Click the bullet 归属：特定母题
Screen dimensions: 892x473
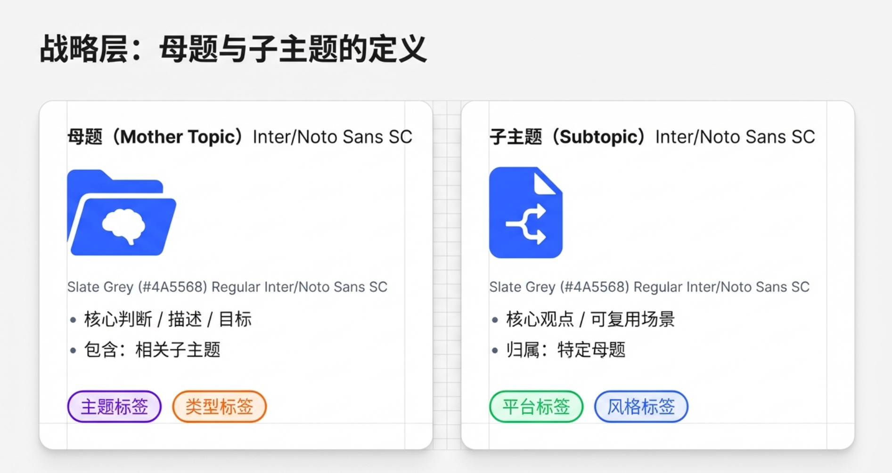pyautogui.click(x=565, y=350)
